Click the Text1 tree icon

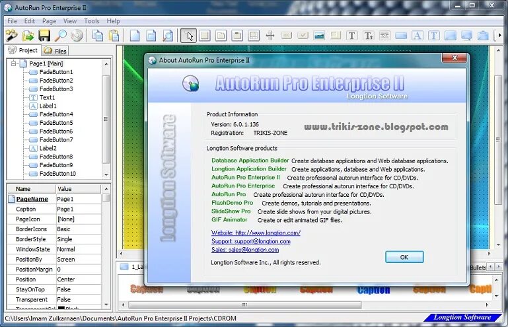coord(33,97)
